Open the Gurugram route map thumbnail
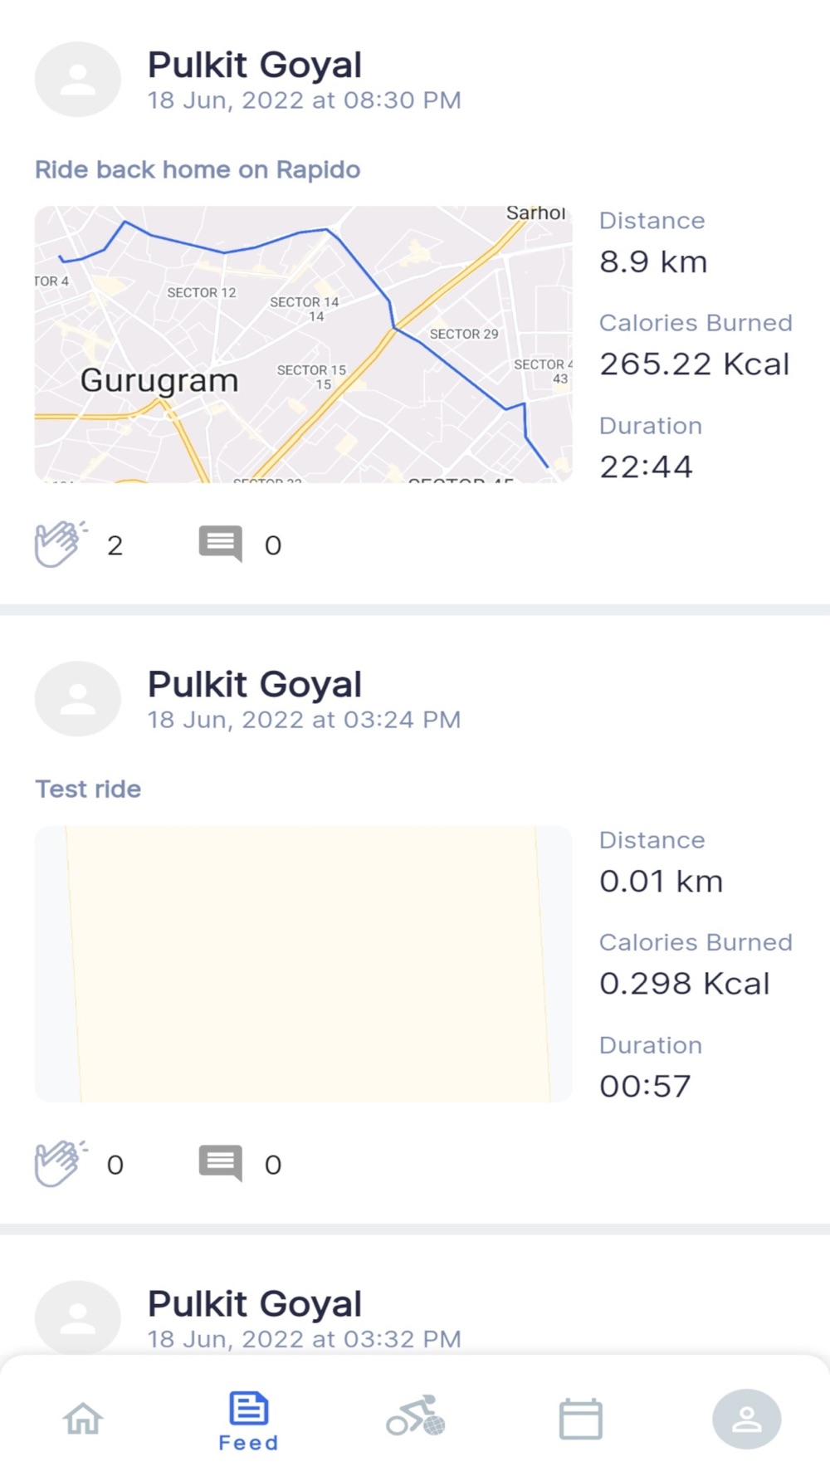 click(303, 345)
